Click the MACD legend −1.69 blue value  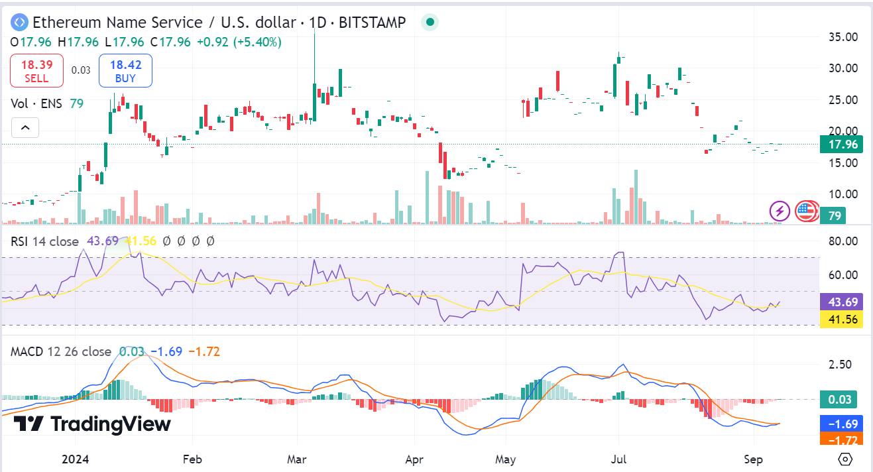(166, 351)
